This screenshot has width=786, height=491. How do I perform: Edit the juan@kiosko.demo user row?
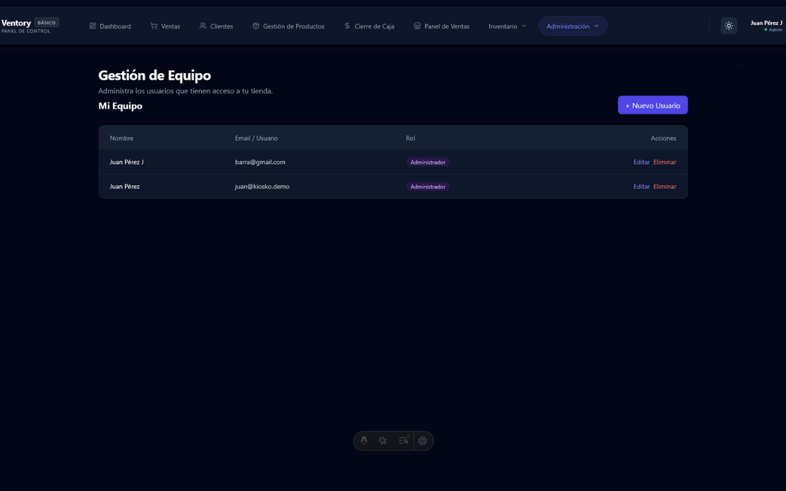pyautogui.click(x=641, y=187)
